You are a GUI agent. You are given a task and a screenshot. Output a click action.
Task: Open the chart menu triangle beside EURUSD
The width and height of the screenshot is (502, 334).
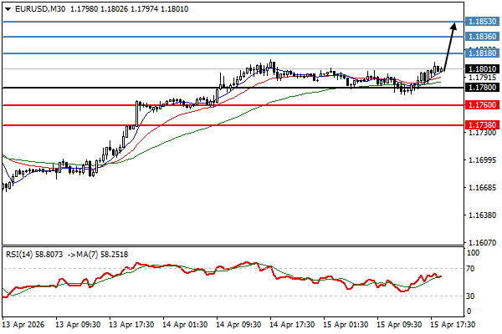[x=7, y=9]
